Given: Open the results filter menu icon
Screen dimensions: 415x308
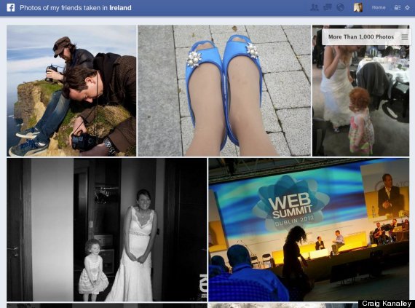Looking at the screenshot, I should [x=405, y=37].
